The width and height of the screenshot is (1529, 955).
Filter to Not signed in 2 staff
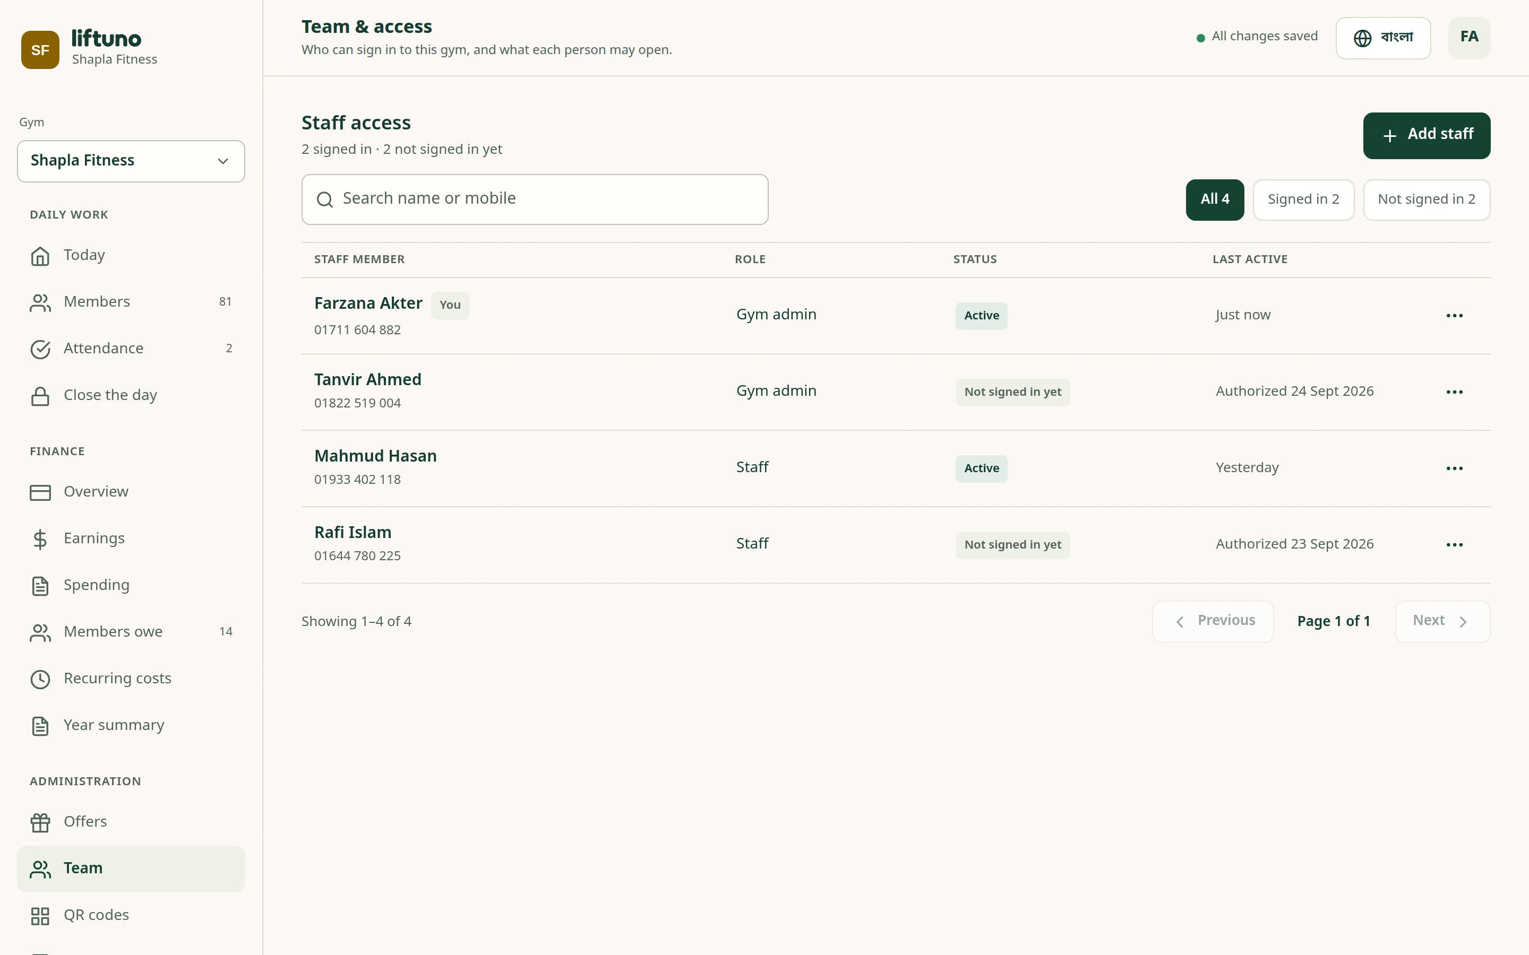(1426, 199)
